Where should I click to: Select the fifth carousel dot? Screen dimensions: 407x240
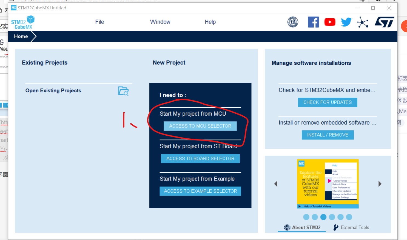[340, 217]
